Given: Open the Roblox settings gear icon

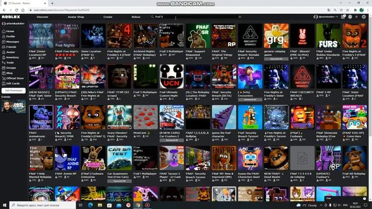Looking at the screenshot, I should (364, 17).
